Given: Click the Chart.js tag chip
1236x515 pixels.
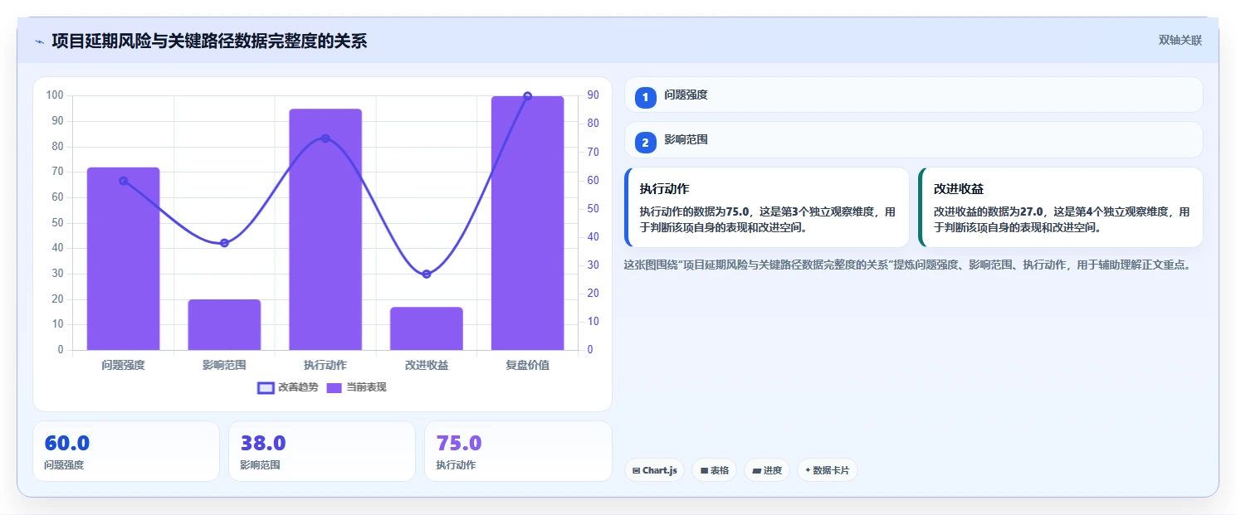Looking at the screenshot, I should point(655,470).
